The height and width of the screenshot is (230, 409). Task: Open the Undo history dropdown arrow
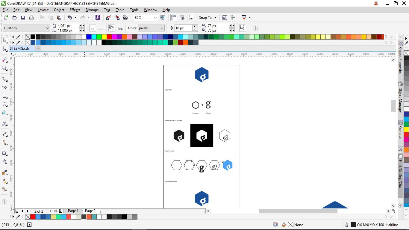[75, 18]
